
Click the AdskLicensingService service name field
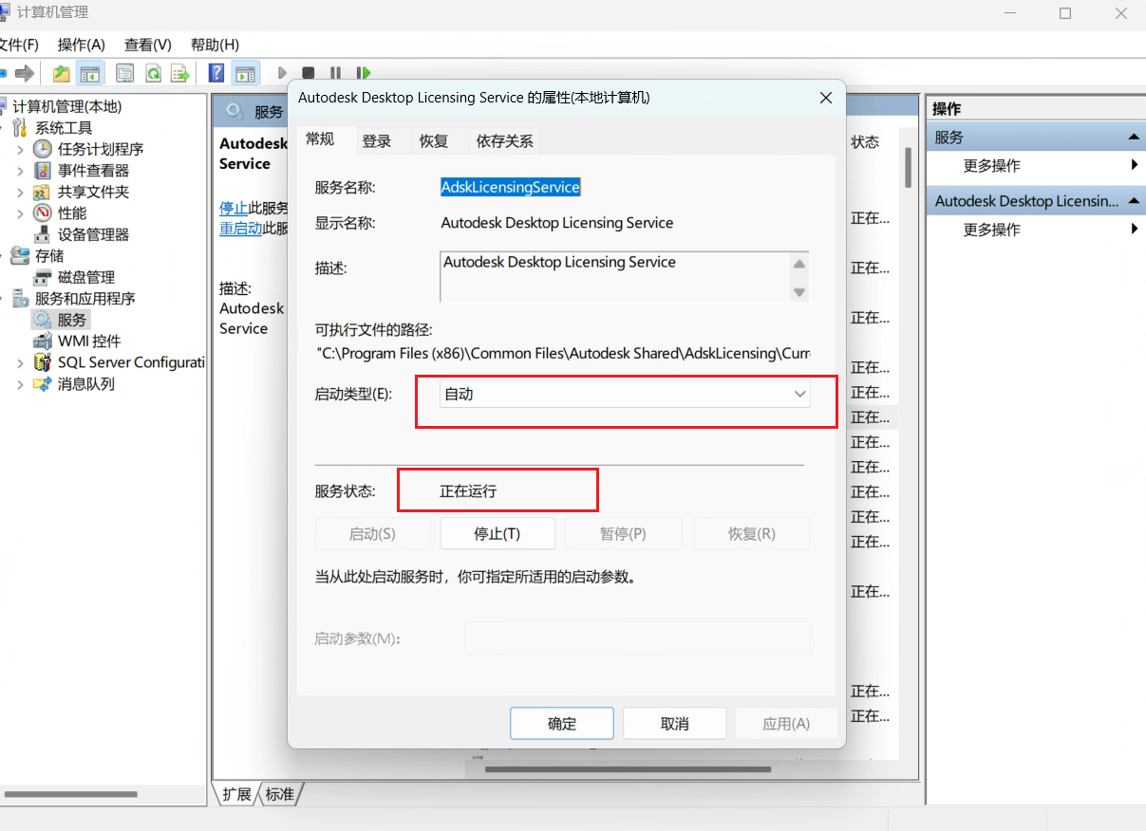[x=511, y=188]
